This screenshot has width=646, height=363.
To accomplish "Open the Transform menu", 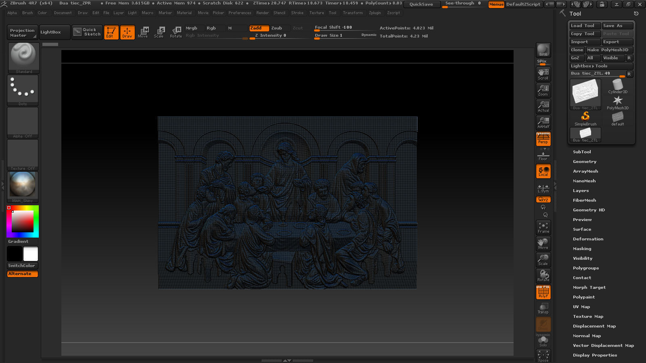I will coord(352,13).
